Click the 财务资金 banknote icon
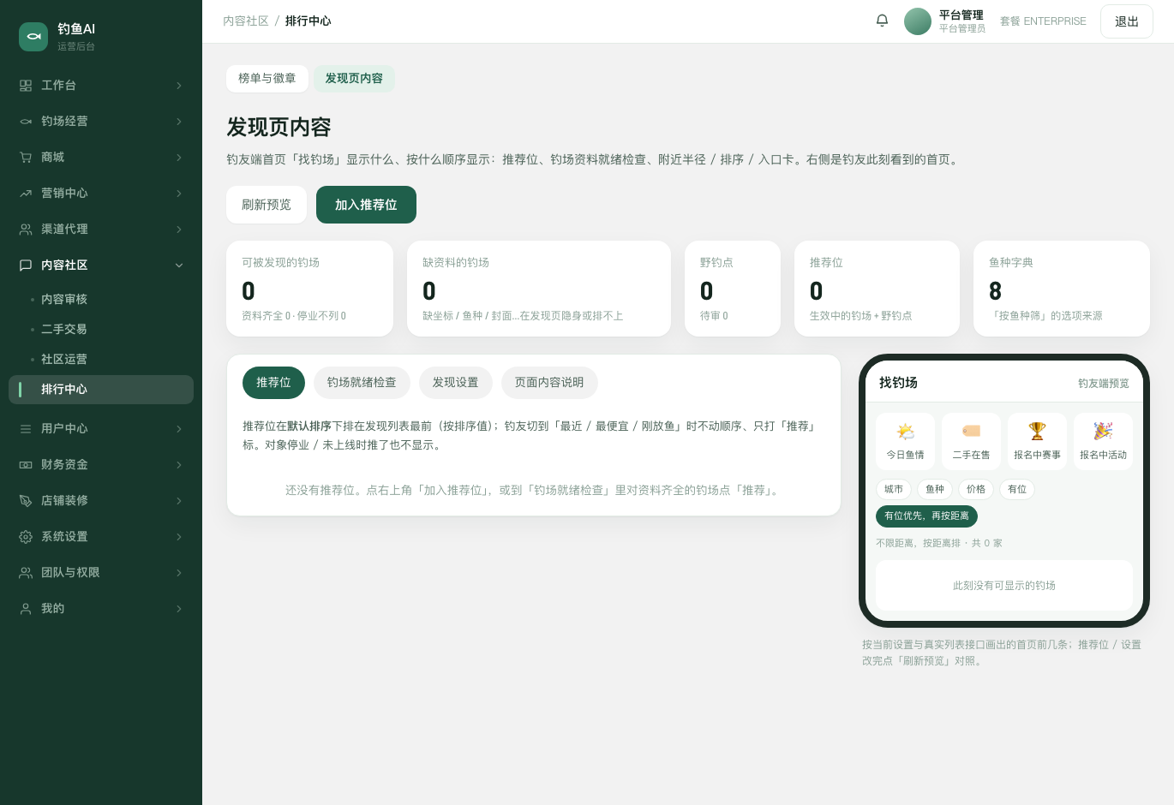The width and height of the screenshot is (1174, 805). pos(26,465)
